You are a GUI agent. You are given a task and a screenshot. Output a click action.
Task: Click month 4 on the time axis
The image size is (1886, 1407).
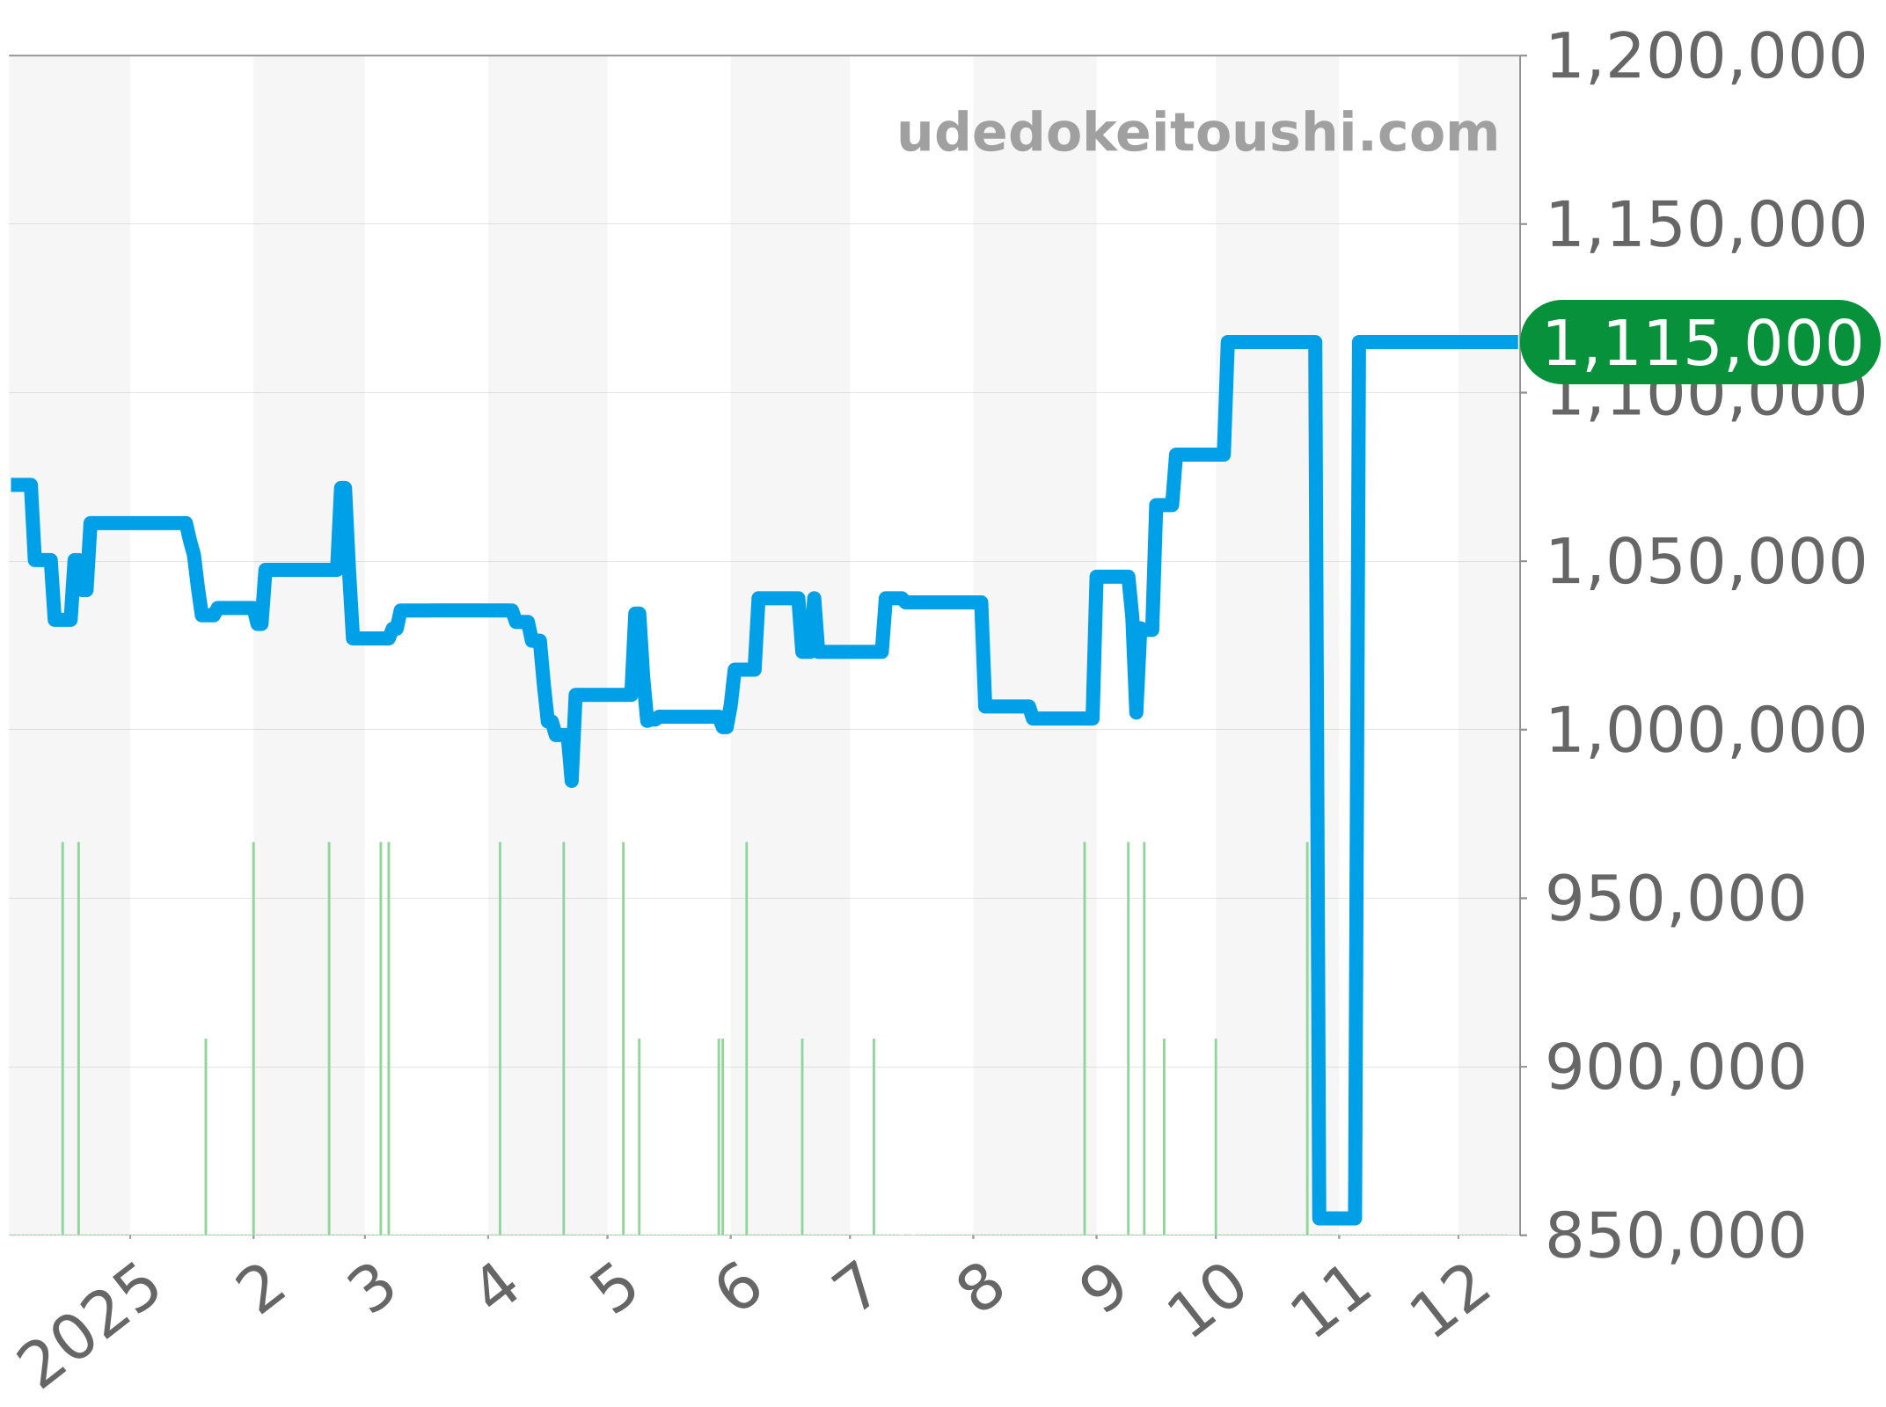tap(499, 1289)
